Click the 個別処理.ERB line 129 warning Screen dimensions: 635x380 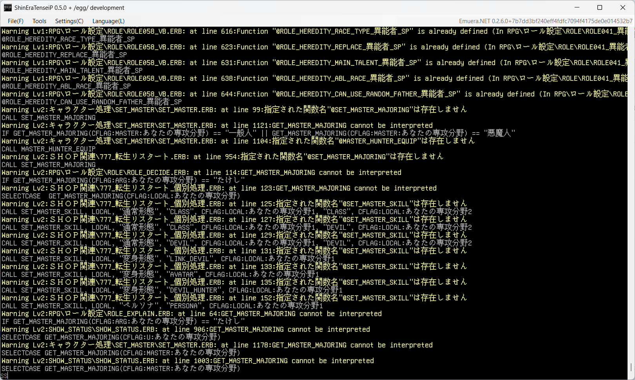click(x=234, y=235)
